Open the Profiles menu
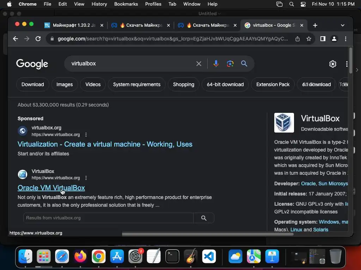Image resolution: width=361 pixels, height=270 pixels. point(153,4)
